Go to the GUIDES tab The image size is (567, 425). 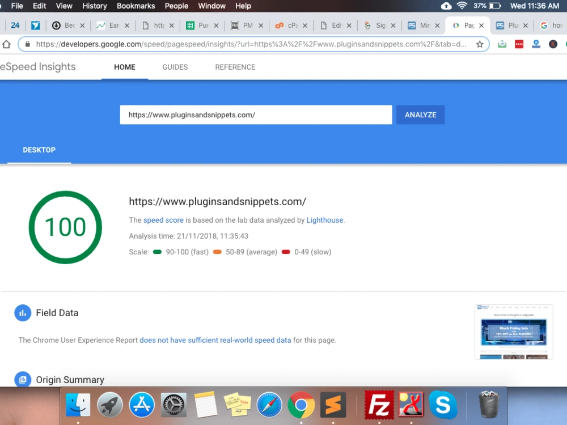175,67
